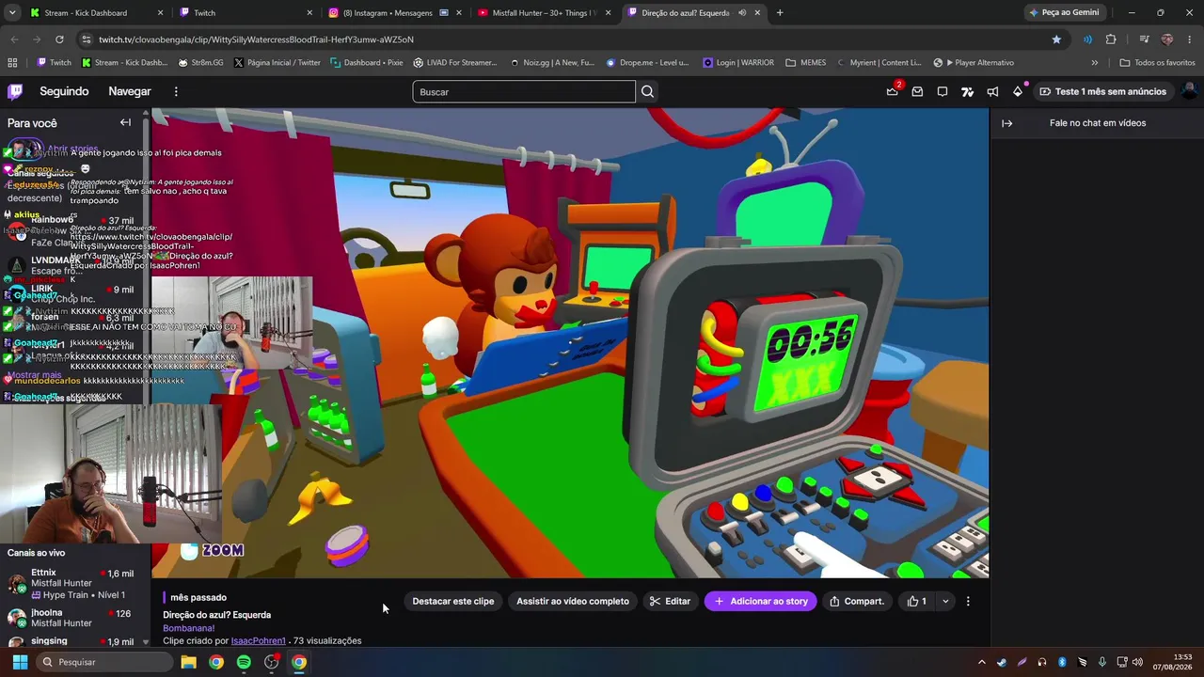Show hidden system tray icons
This screenshot has height=677, width=1204.
[982, 662]
